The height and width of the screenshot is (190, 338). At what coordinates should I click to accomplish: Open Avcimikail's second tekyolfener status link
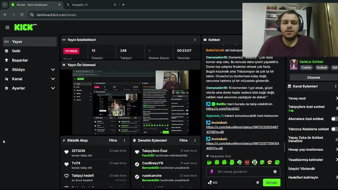tap(242, 146)
